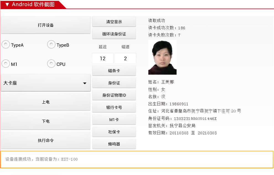Click the 上电 power-on button
The height and width of the screenshot is (175, 274).
46,102
